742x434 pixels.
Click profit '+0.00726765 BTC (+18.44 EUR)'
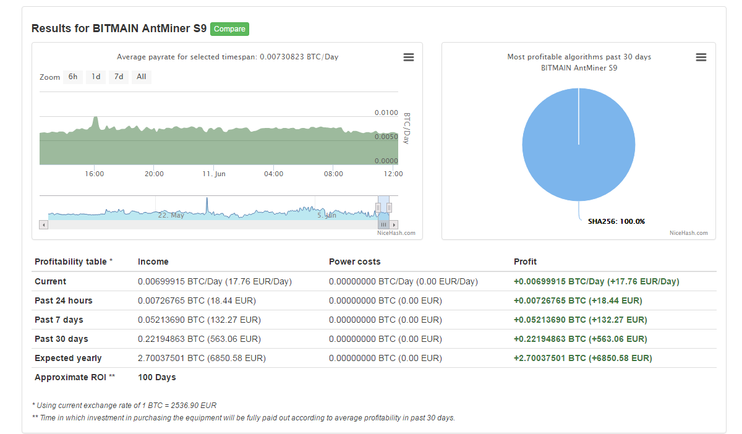pyautogui.click(x=578, y=300)
